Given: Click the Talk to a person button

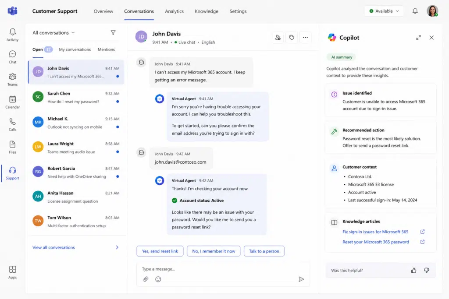Looking at the screenshot, I should [x=264, y=251].
